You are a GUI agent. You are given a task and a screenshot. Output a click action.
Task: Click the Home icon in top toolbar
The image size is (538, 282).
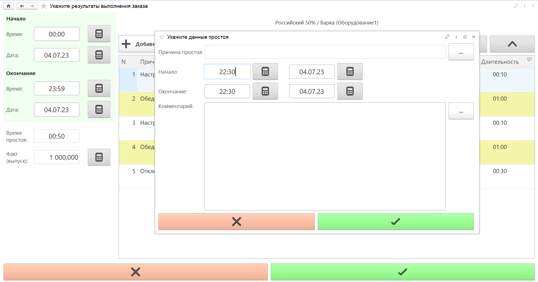[8, 6]
